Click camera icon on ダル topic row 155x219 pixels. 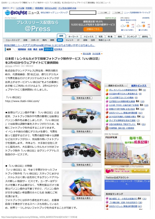click(x=140, y=90)
